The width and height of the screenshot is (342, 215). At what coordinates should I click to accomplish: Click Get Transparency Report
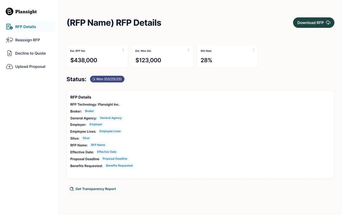click(95, 189)
